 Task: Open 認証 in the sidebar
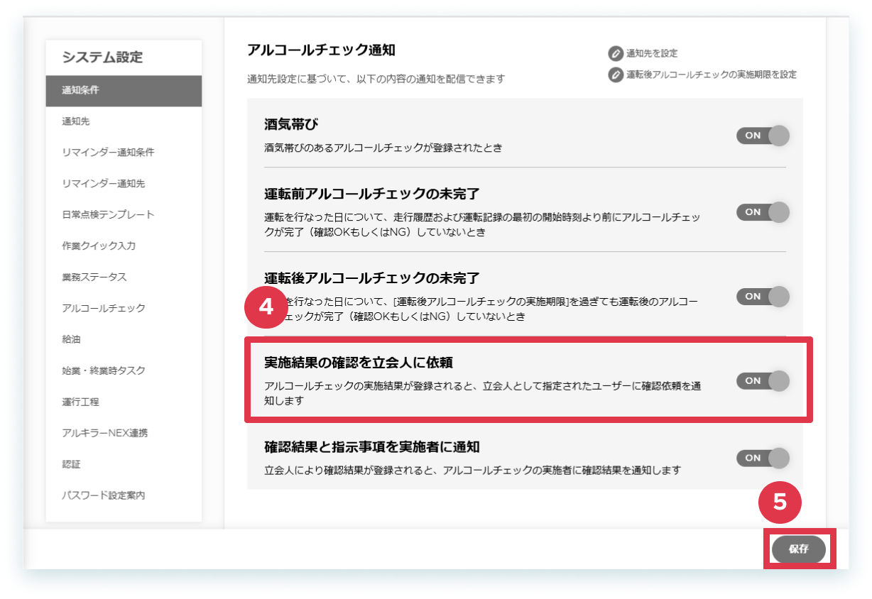tap(124, 465)
